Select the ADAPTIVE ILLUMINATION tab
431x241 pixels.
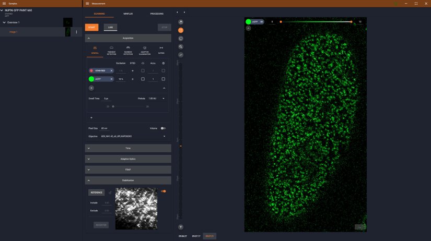point(145,51)
